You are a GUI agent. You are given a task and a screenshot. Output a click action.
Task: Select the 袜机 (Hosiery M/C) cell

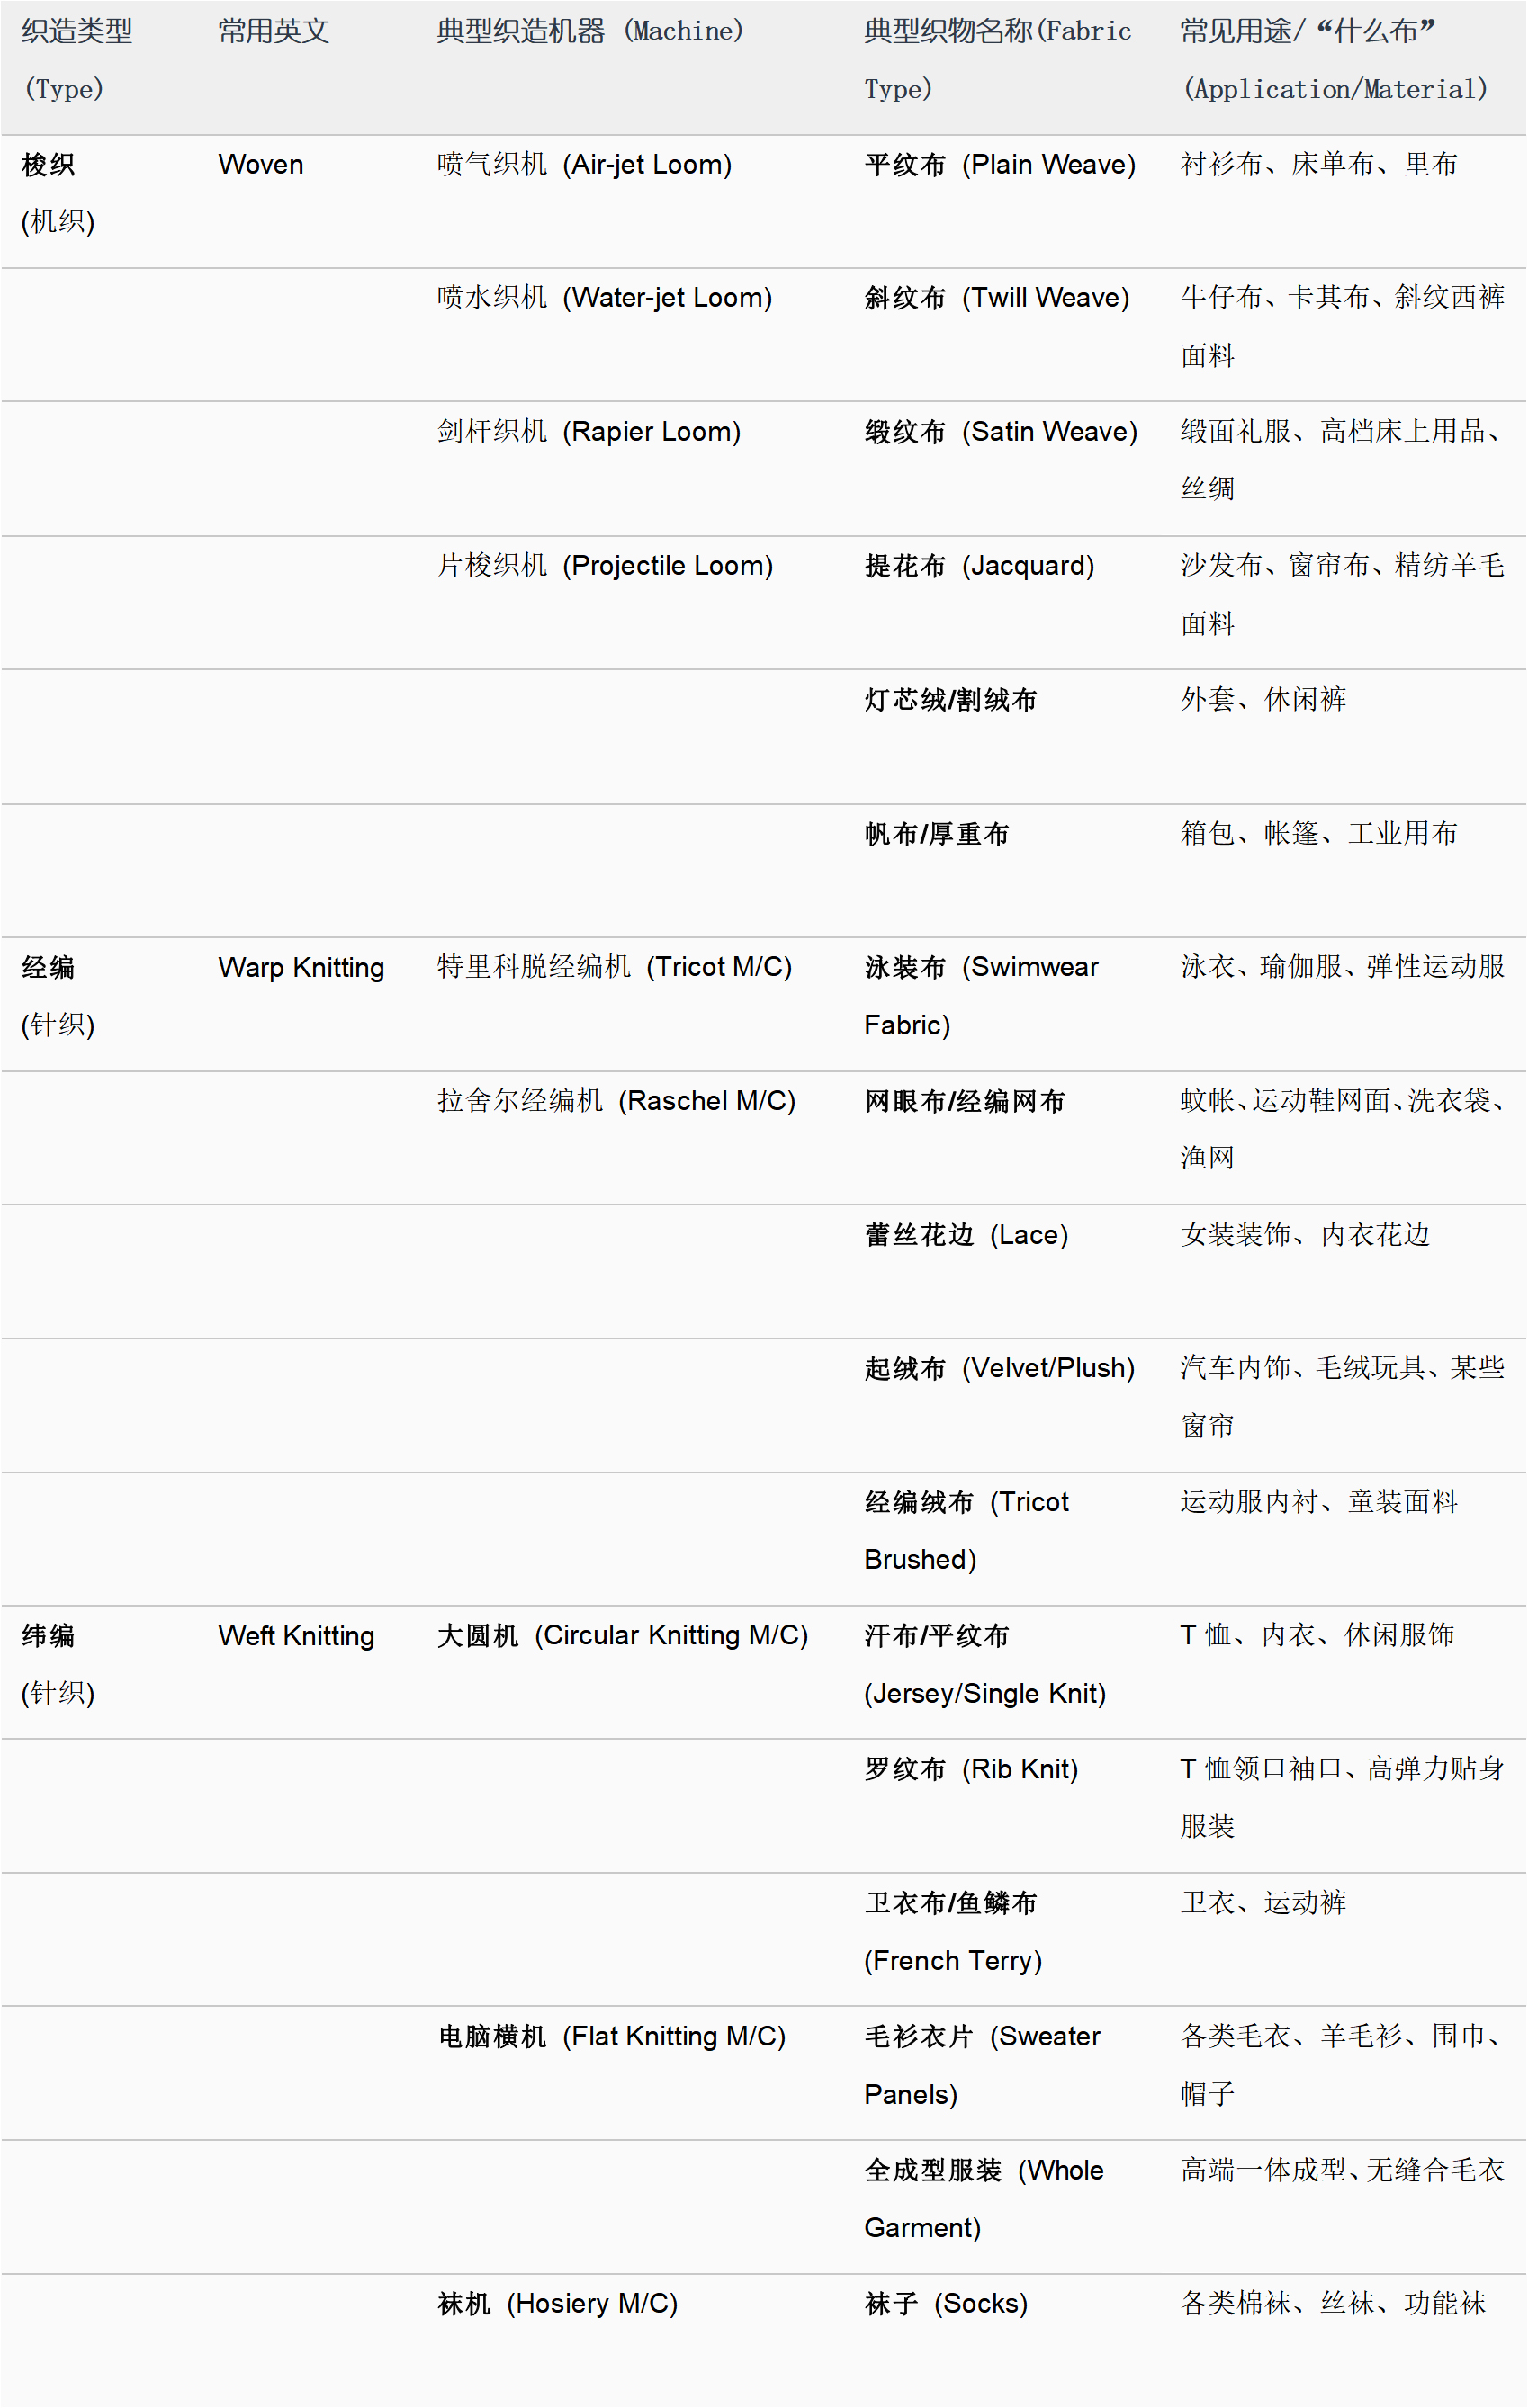click(557, 2304)
